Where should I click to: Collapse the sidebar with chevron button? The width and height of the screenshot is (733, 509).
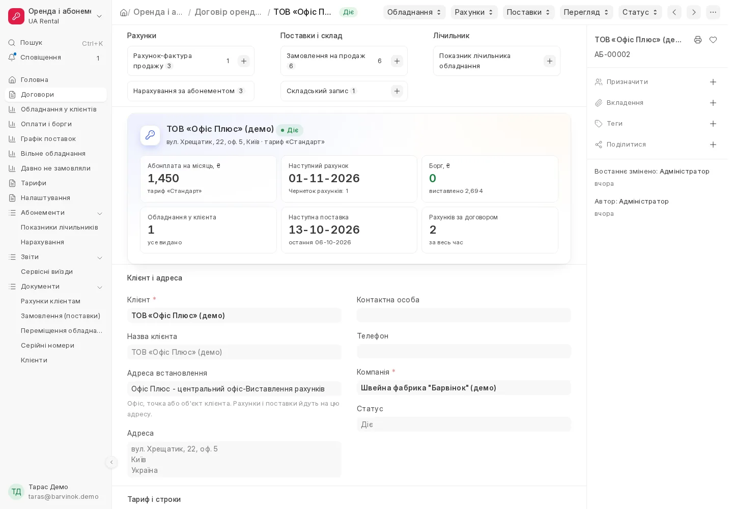[x=111, y=462]
